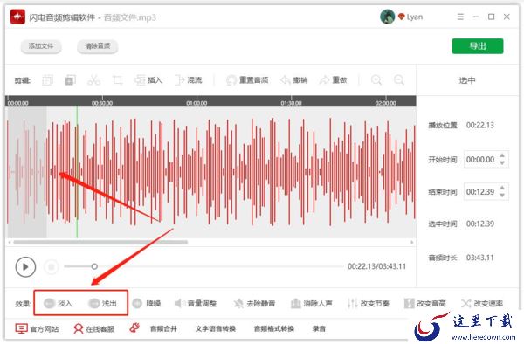This screenshot has width=524, height=344.
Task: Click the scrollbar right arrow under waveform
Action: 412,242
